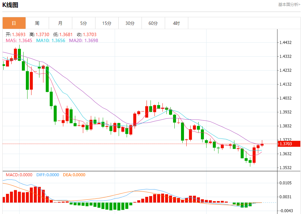The width and height of the screenshot is (303, 214).
Task: Click the 1.3532 axis label
Action: click(285, 168)
